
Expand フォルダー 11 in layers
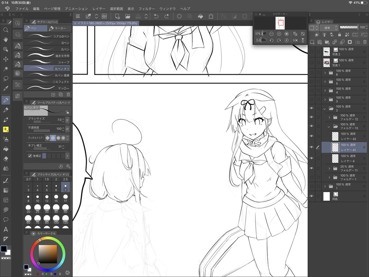point(329,168)
